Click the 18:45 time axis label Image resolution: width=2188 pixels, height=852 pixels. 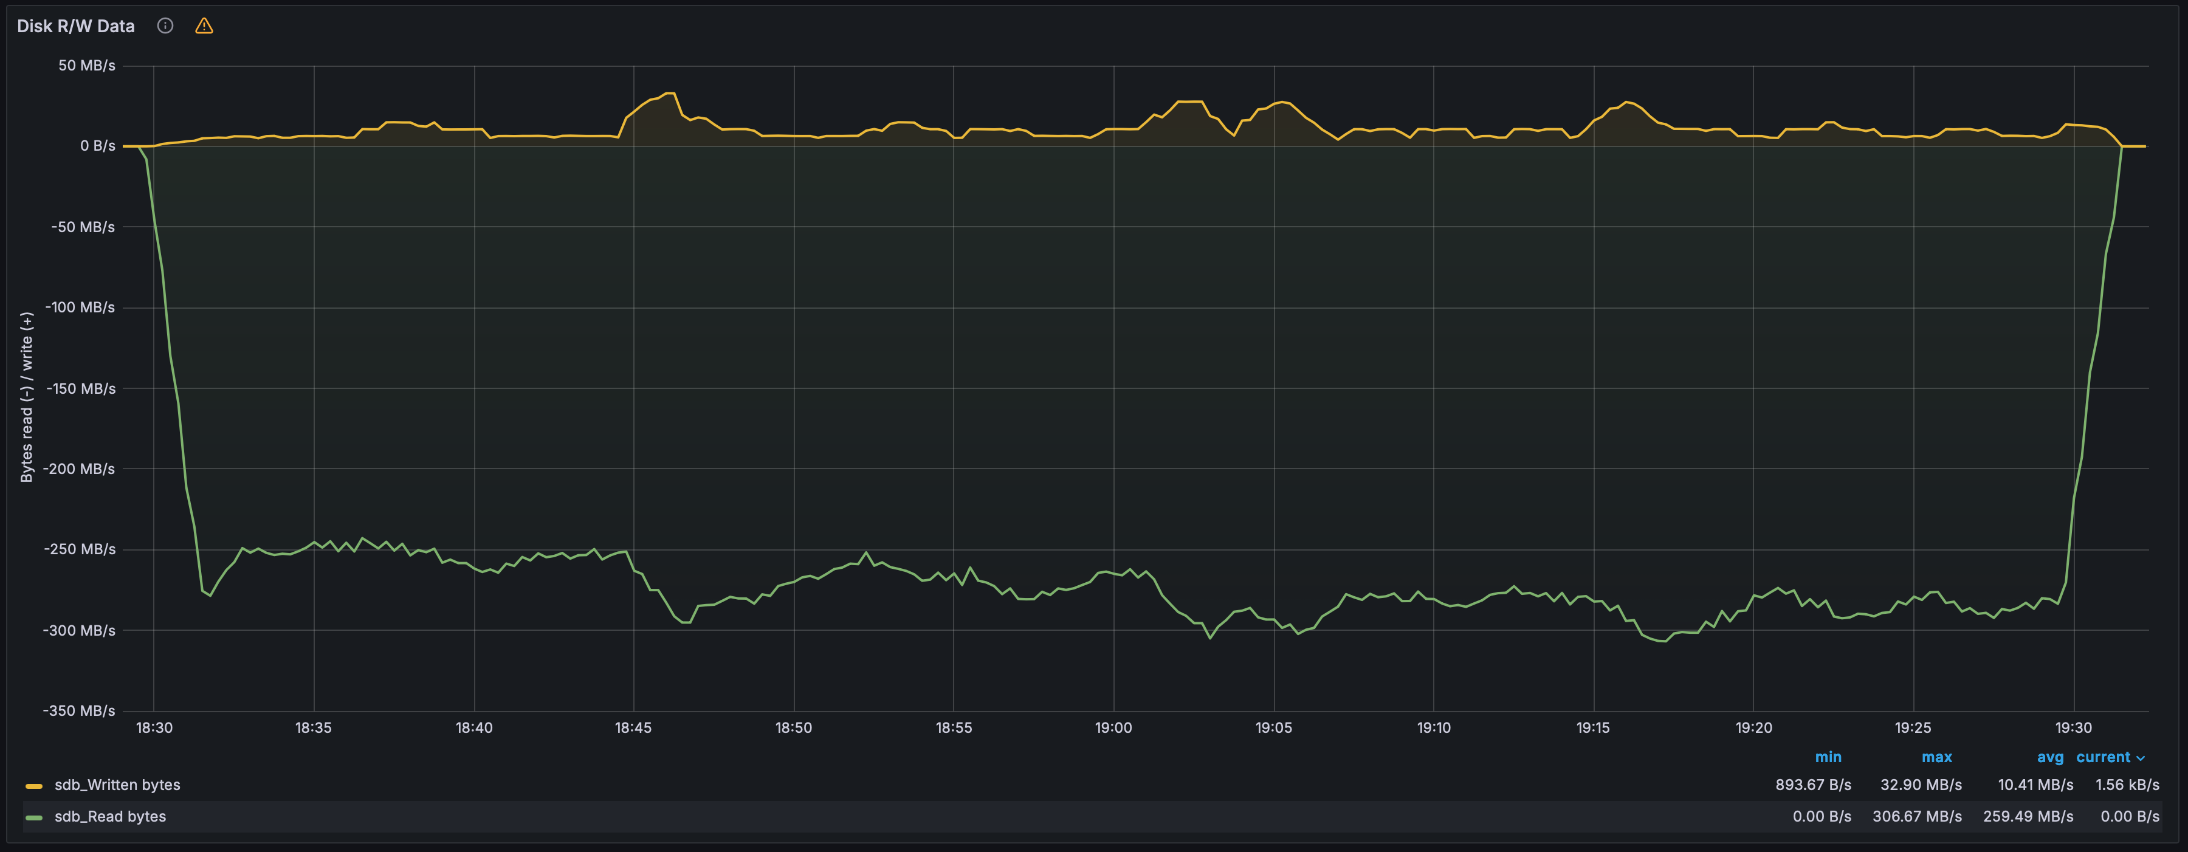tap(634, 728)
